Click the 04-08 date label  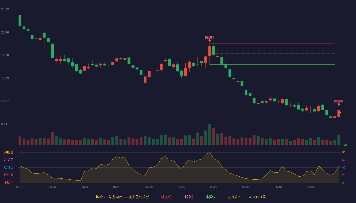pyautogui.click(x=84, y=187)
